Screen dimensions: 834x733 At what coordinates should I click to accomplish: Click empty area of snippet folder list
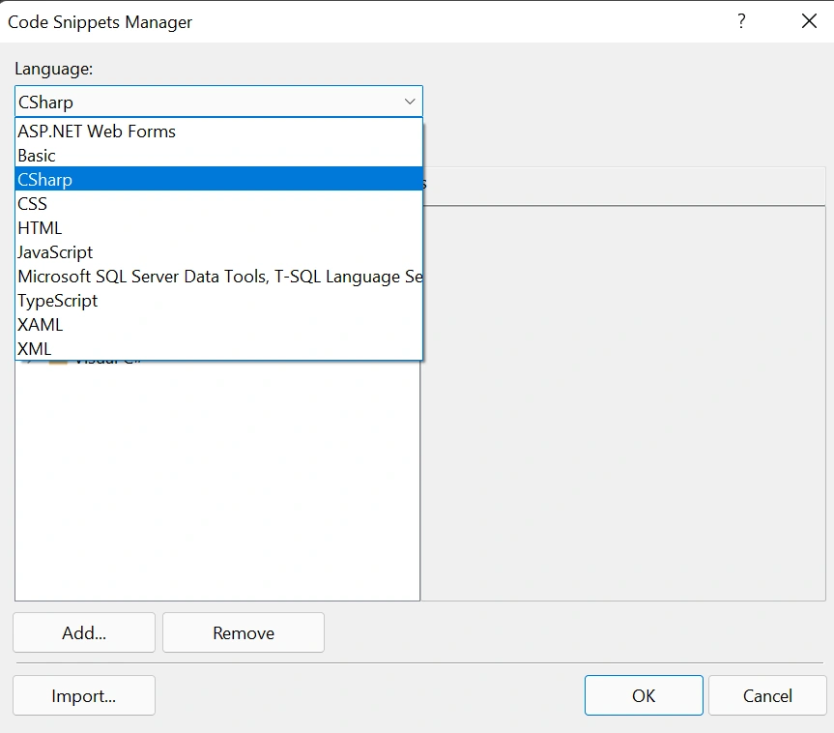coord(217,479)
